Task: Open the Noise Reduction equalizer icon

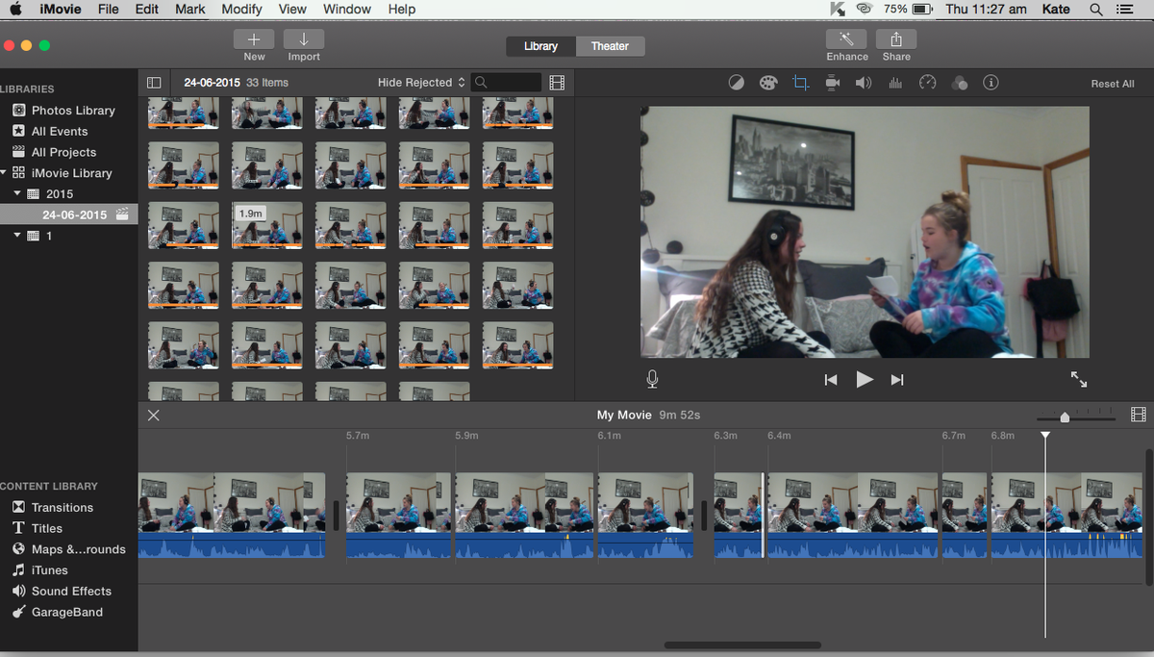Action: coord(894,83)
